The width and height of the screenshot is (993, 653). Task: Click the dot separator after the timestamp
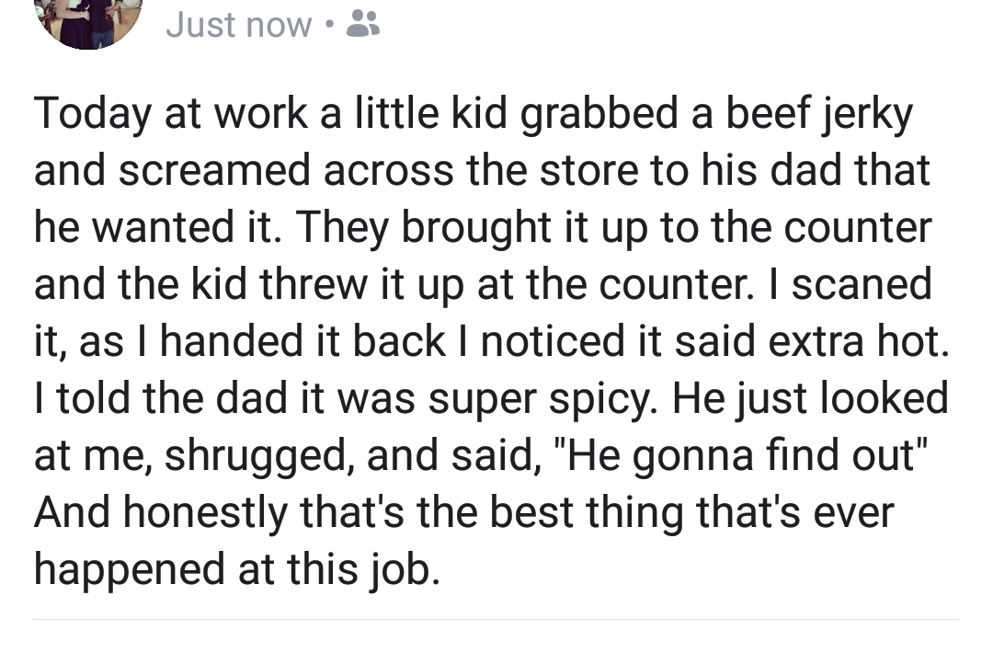pyautogui.click(x=328, y=26)
